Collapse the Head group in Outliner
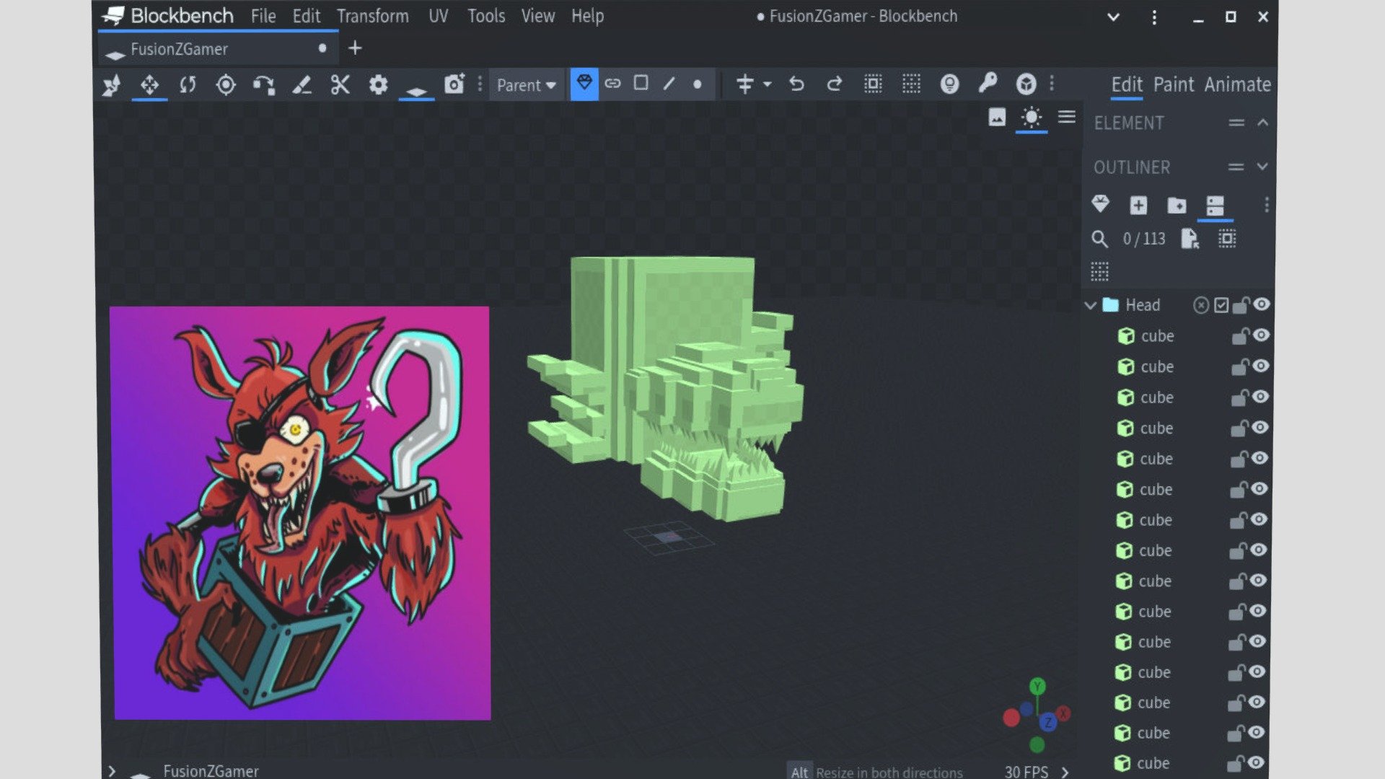Screen dimensions: 1385x779 pyautogui.click(x=1091, y=305)
